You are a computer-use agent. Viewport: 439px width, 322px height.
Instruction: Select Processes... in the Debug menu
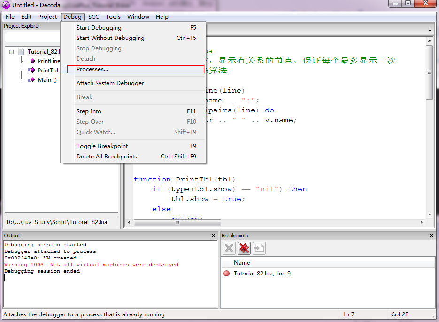[x=133, y=69]
